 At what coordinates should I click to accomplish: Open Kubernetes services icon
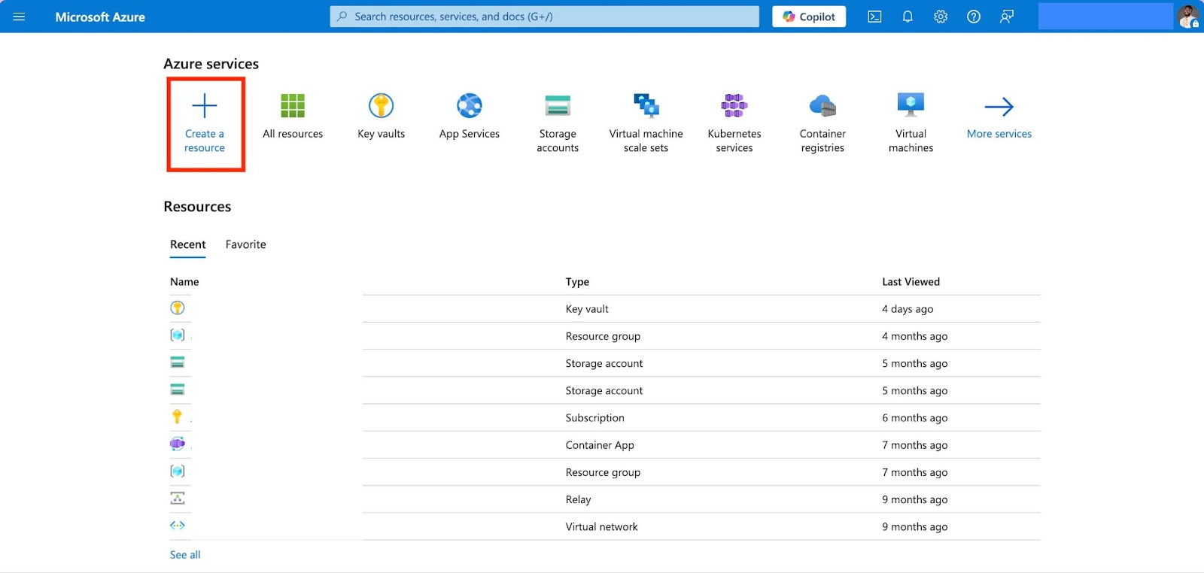(734, 106)
